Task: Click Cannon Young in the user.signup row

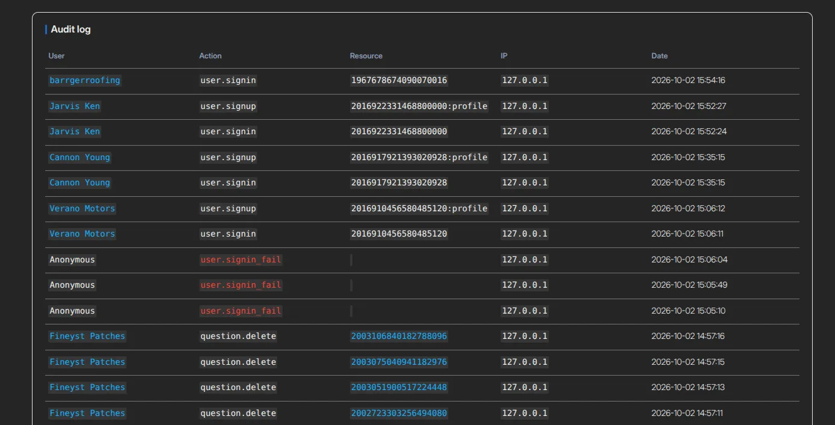Action: [80, 157]
